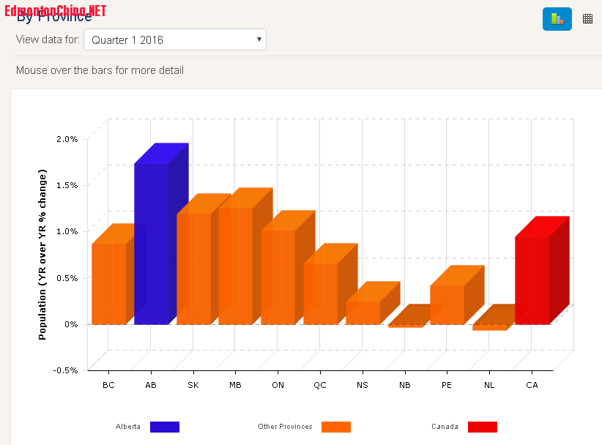
Task: Click the Quebec (QC) bar
Action: click(320, 293)
